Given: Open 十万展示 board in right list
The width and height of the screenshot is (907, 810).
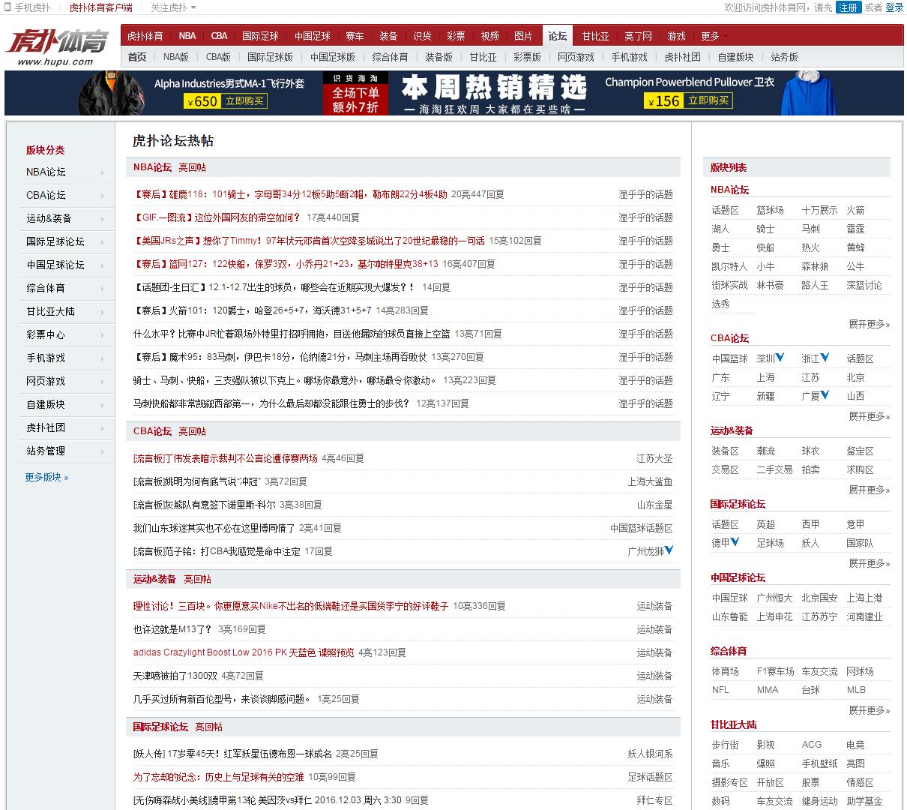Looking at the screenshot, I should click(x=819, y=210).
